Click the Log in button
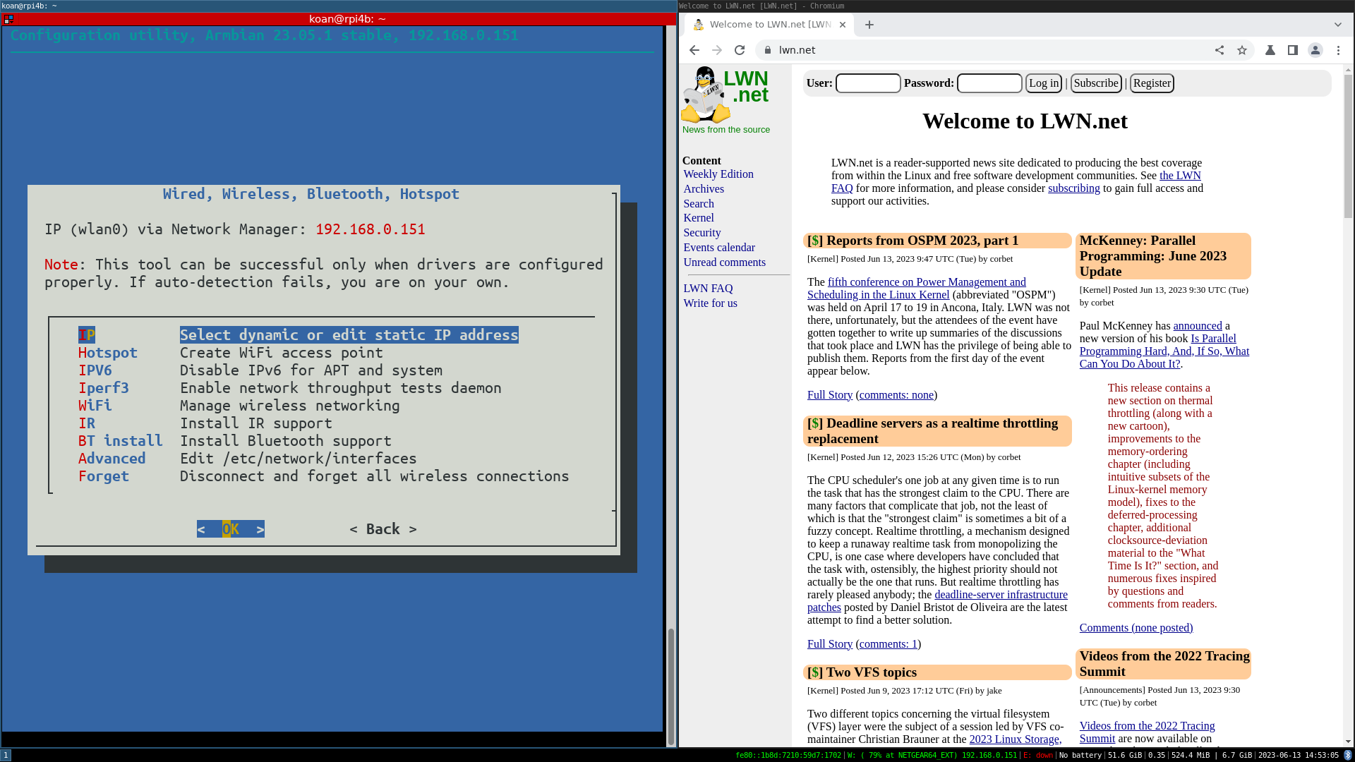The width and height of the screenshot is (1355, 762). pyautogui.click(x=1043, y=83)
